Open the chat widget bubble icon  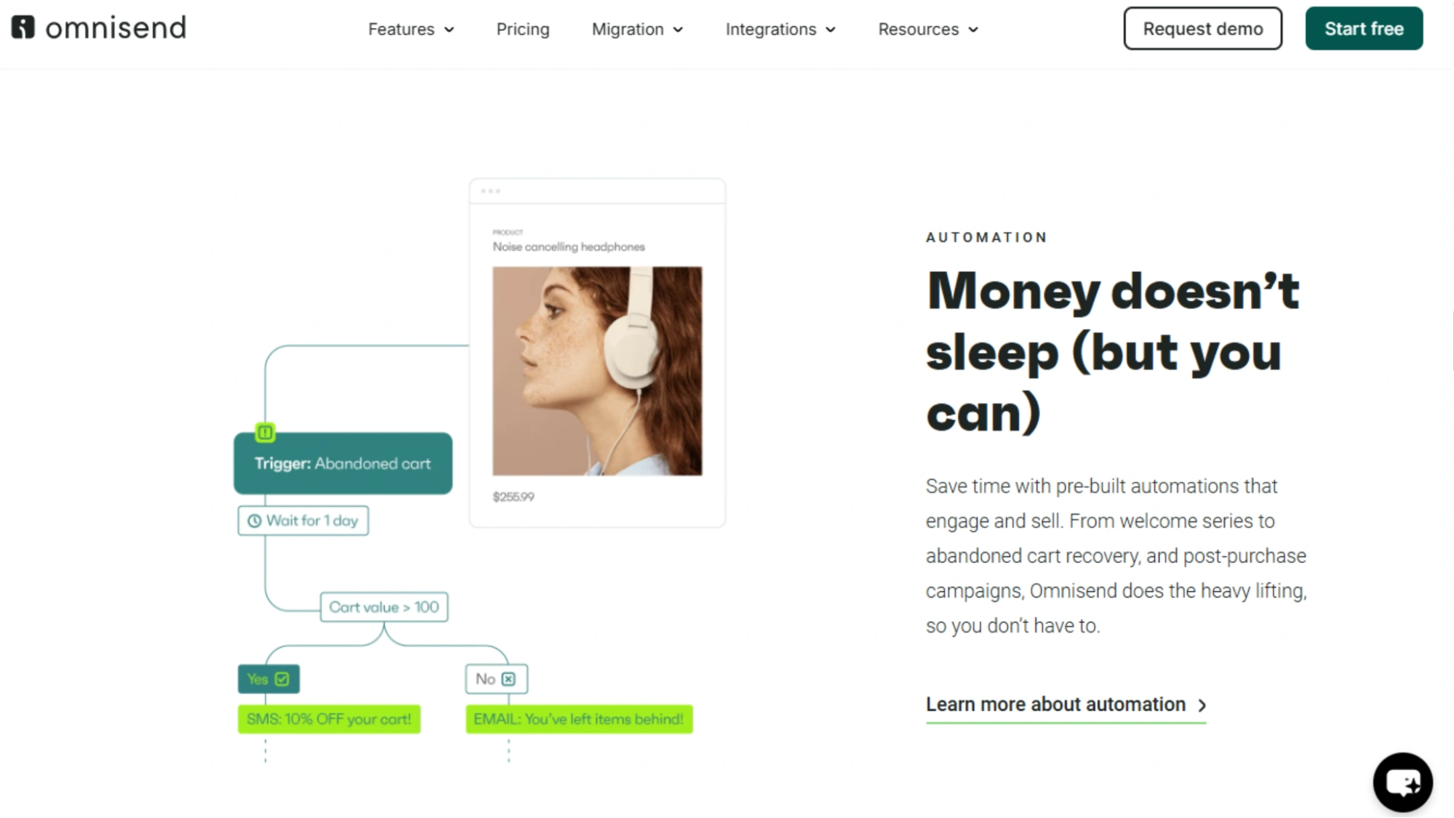tap(1402, 782)
